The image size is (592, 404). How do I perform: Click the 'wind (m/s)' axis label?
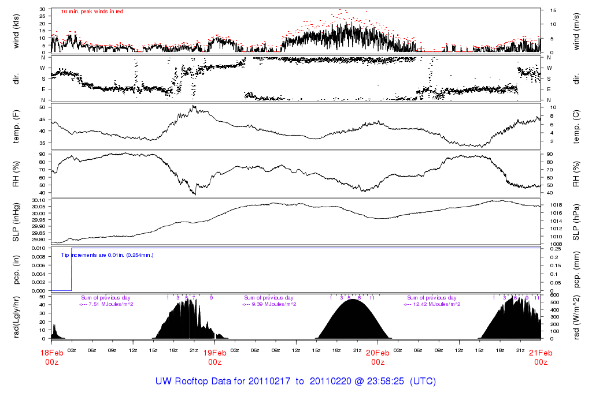pyautogui.click(x=576, y=31)
